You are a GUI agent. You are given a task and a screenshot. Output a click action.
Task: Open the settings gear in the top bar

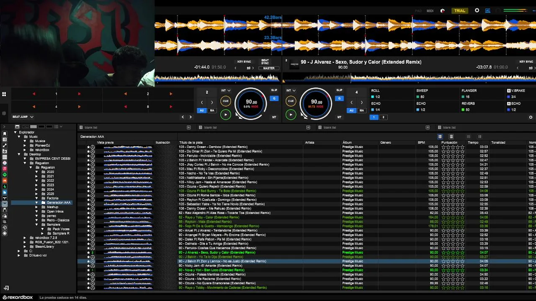[x=477, y=10]
